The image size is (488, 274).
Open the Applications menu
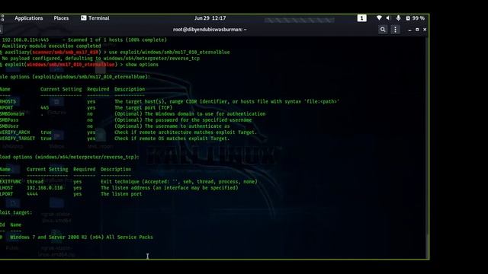click(x=29, y=18)
